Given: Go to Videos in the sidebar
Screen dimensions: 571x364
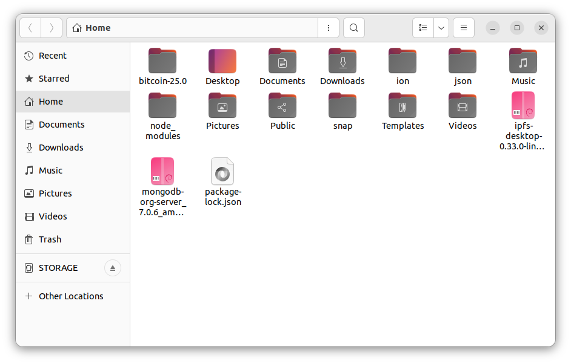Looking at the screenshot, I should [x=73, y=216].
